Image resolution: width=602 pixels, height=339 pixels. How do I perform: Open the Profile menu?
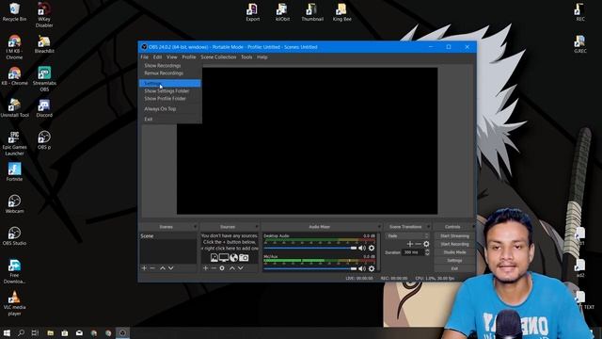188,56
